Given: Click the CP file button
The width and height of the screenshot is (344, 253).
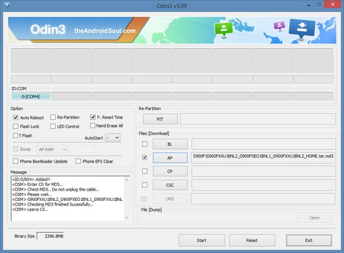Looking at the screenshot, I should (170, 171).
